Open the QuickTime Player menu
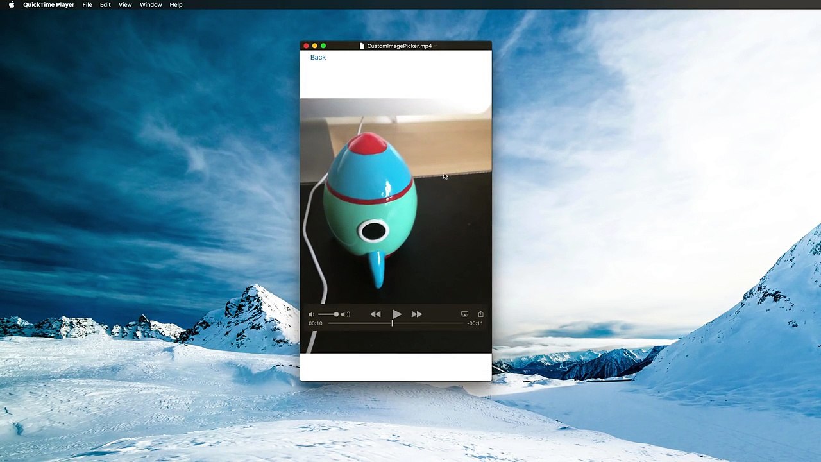This screenshot has width=821, height=462. click(49, 5)
